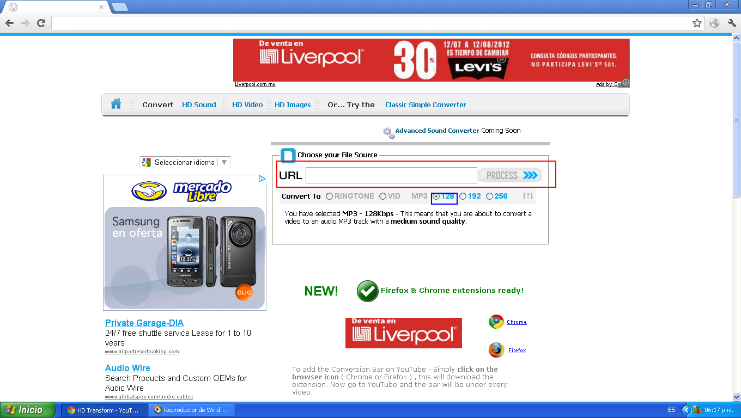Image resolution: width=741 pixels, height=418 pixels.
Task: Click the taskbar clock 06:17 p.m.
Action: coord(719,410)
